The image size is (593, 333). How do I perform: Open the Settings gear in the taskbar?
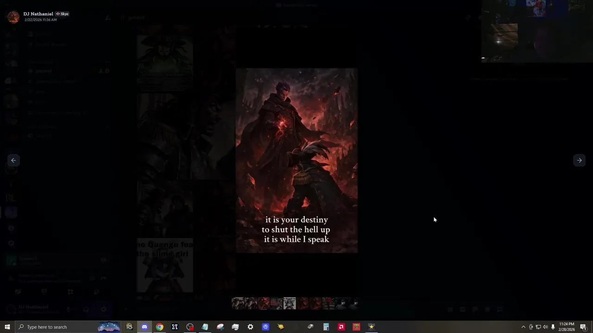click(250, 327)
